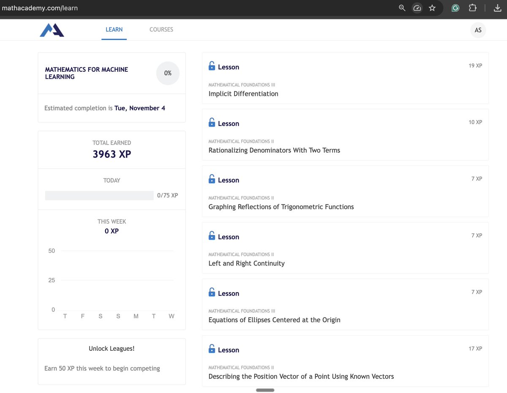Image resolution: width=507 pixels, height=393 pixels.
Task: Click the lock icon on Implicit Differentiation lesson
Action: pyautogui.click(x=212, y=66)
